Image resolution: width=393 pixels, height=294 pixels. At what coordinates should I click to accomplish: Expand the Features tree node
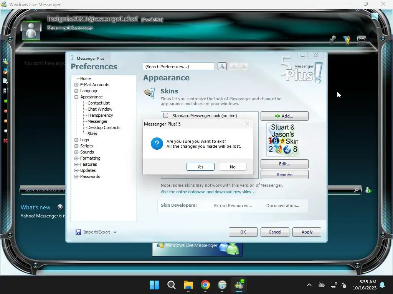76,164
